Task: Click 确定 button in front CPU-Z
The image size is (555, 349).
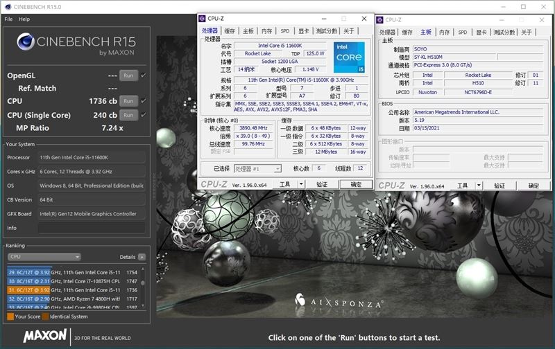Action: (356, 184)
